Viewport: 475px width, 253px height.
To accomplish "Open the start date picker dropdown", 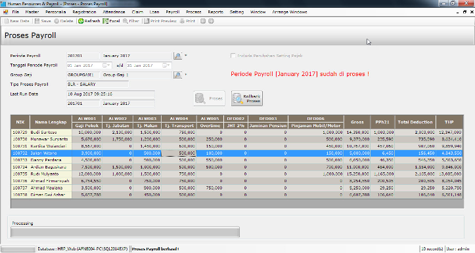I will (106, 66).
